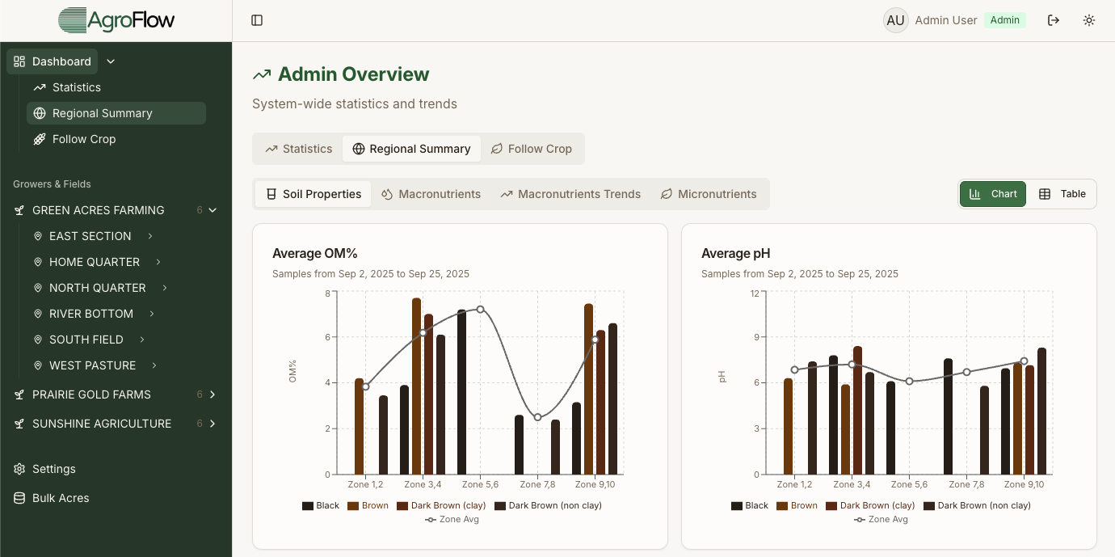Open the Macronutrients tab
The height and width of the screenshot is (557, 1115).
point(431,194)
